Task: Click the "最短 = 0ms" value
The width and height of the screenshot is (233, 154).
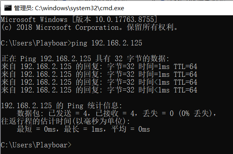Action: point(36,129)
